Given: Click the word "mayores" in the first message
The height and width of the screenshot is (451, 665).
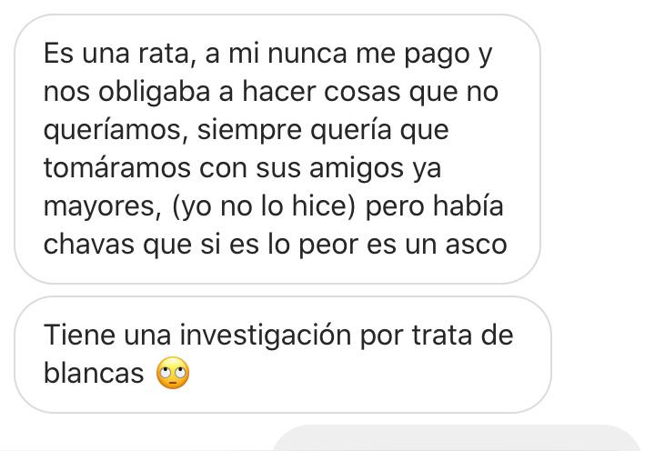Looking at the screenshot, I should 100,206.
